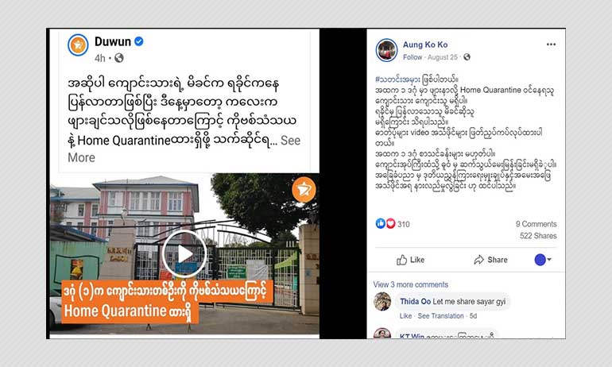Click Thida Oo's commenter avatar
Image resolution: width=612 pixels, height=367 pixels.
click(382, 301)
